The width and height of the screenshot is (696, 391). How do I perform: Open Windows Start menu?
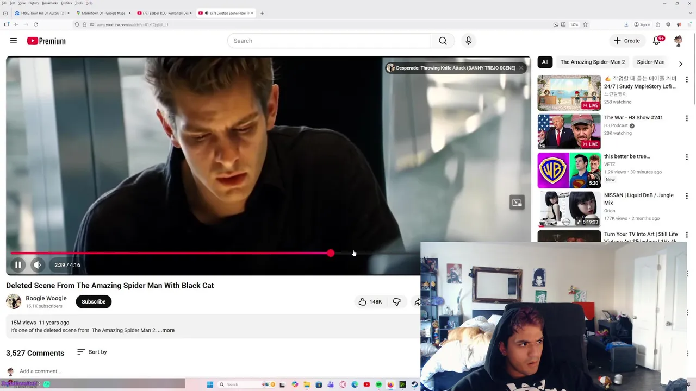[x=210, y=384]
